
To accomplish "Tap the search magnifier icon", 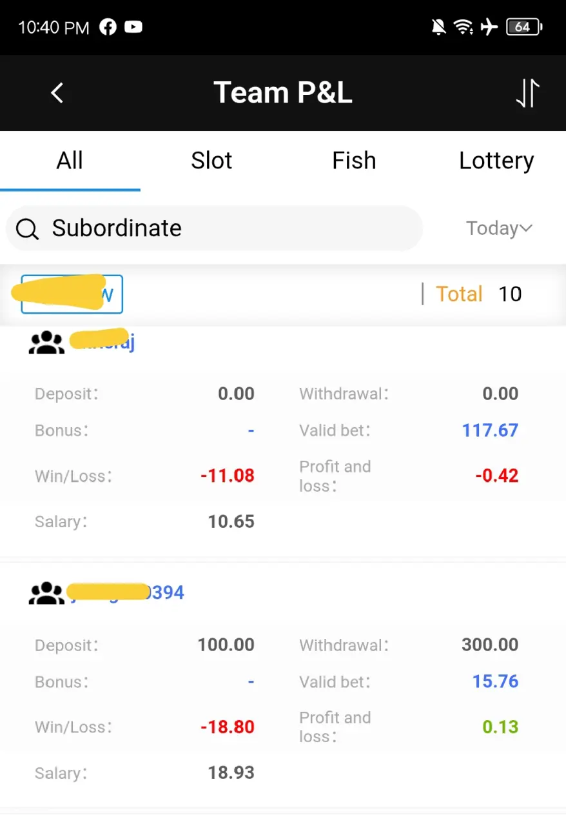I will pyautogui.click(x=27, y=228).
